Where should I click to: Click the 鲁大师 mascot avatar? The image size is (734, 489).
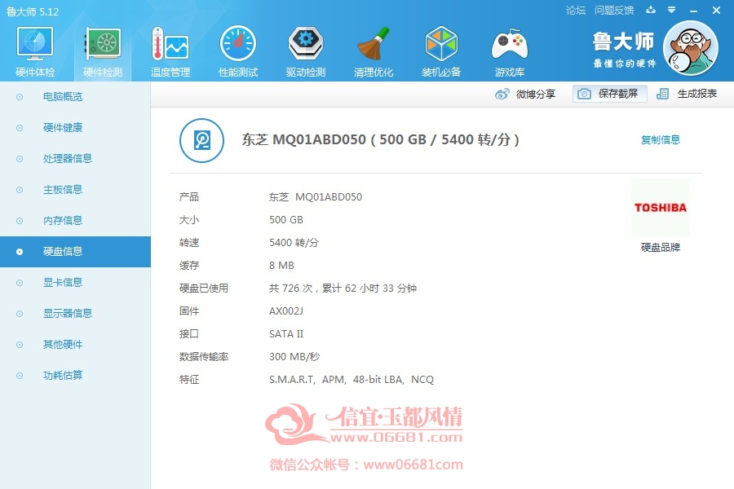coord(691,48)
